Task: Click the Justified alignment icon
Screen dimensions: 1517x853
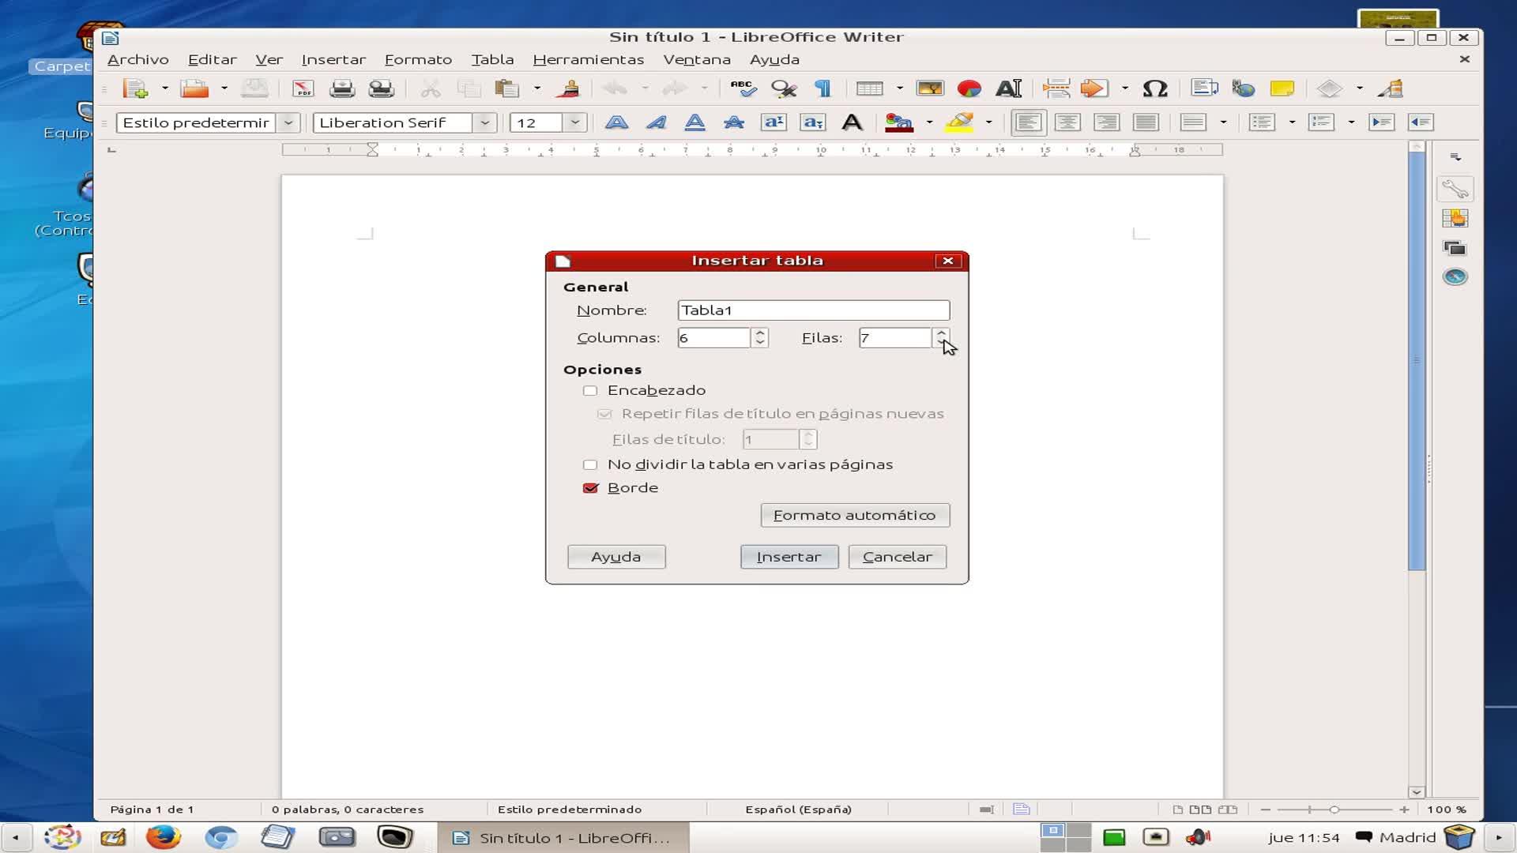Action: coord(1145,122)
